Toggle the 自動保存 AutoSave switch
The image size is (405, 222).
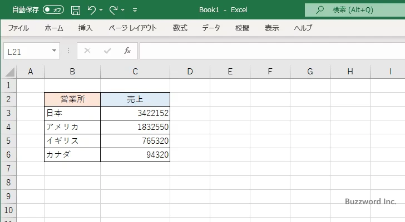[53, 10]
